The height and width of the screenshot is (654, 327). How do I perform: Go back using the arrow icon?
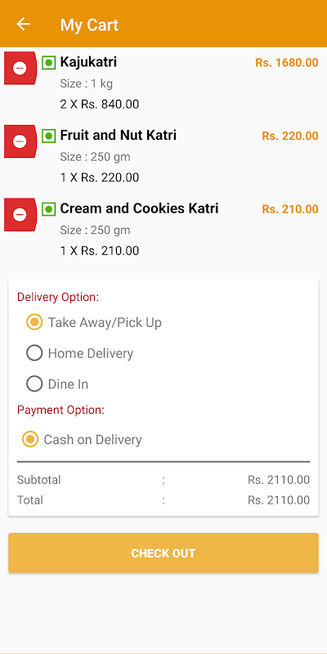click(24, 25)
